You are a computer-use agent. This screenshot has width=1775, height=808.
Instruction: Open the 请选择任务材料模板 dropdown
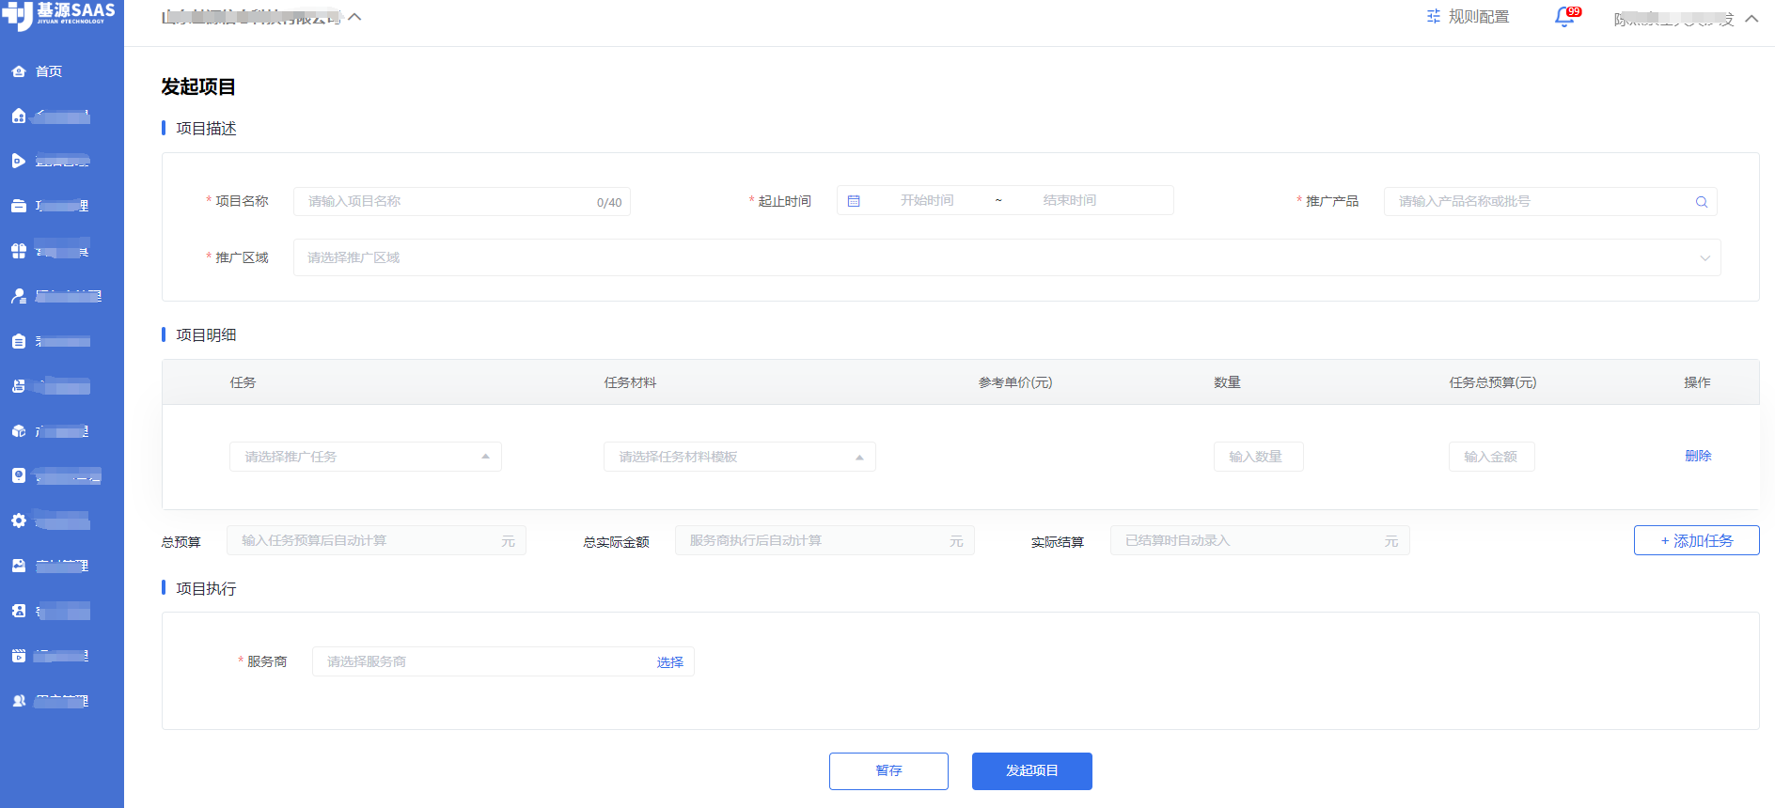click(x=739, y=457)
